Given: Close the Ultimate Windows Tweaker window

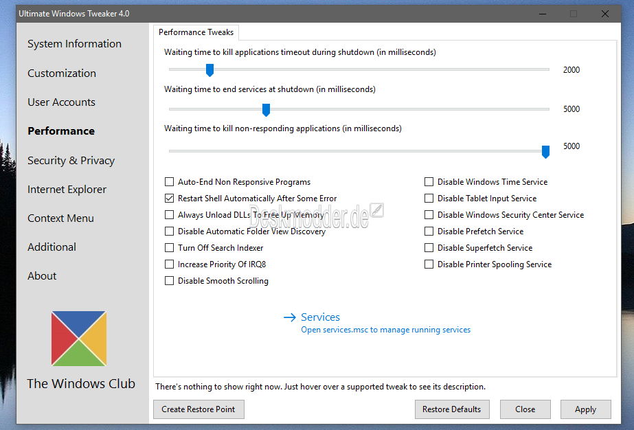Looking at the screenshot, I should (x=605, y=14).
